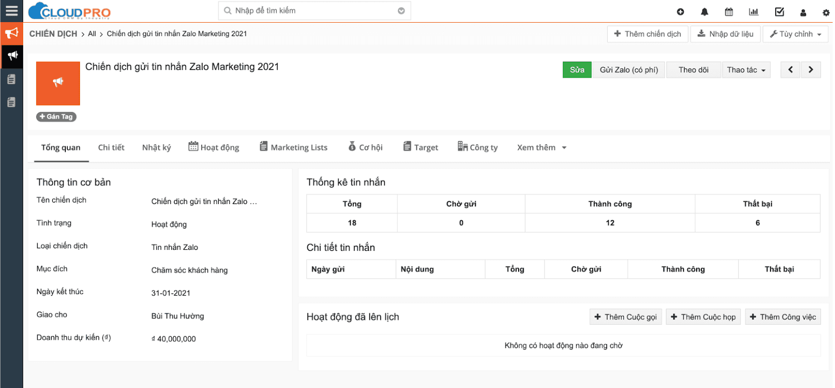Open the notifications bell
This screenshot has height=388, width=835.
(x=704, y=12)
